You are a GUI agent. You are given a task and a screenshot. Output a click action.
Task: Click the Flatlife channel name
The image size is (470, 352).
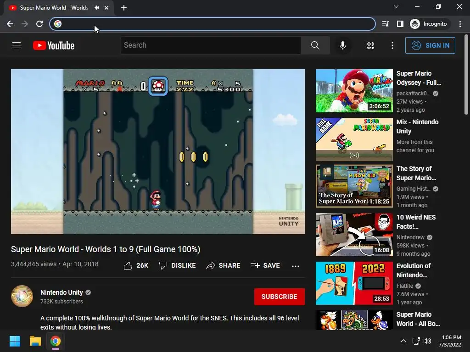pyautogui.click(x=405, y=286)
